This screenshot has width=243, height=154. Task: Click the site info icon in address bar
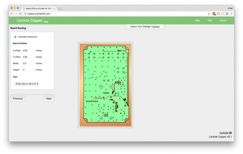[x=25, y=14]
